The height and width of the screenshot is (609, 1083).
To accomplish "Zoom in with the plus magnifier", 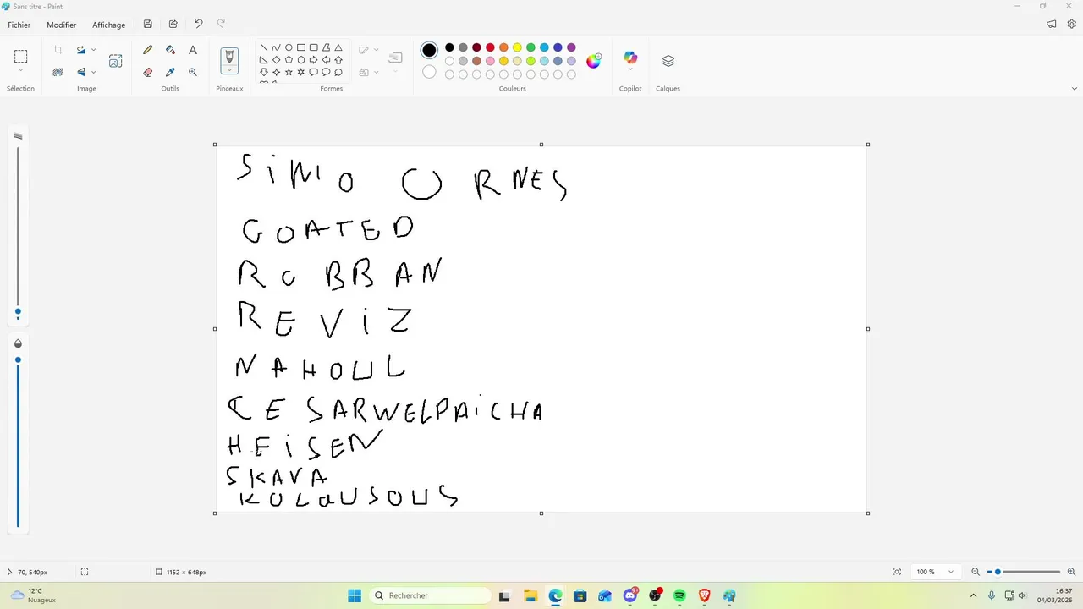I will coord(1072,572).
